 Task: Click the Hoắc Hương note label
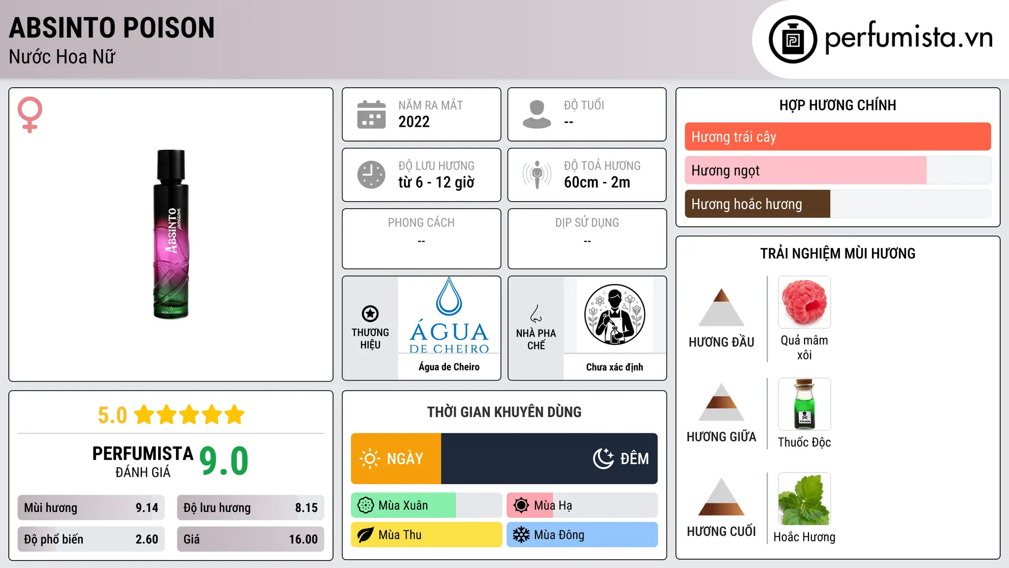[805, 537]
